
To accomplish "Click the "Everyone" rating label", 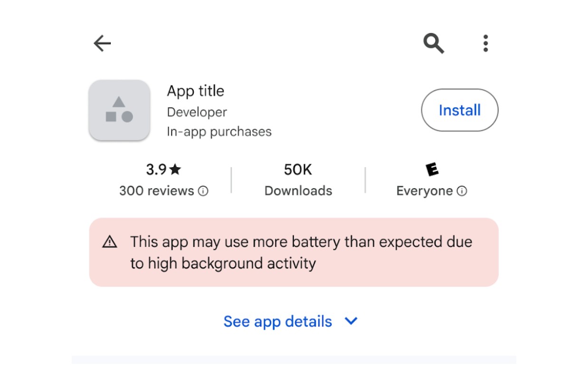I will pyautogui.click(x=424, y=191).
